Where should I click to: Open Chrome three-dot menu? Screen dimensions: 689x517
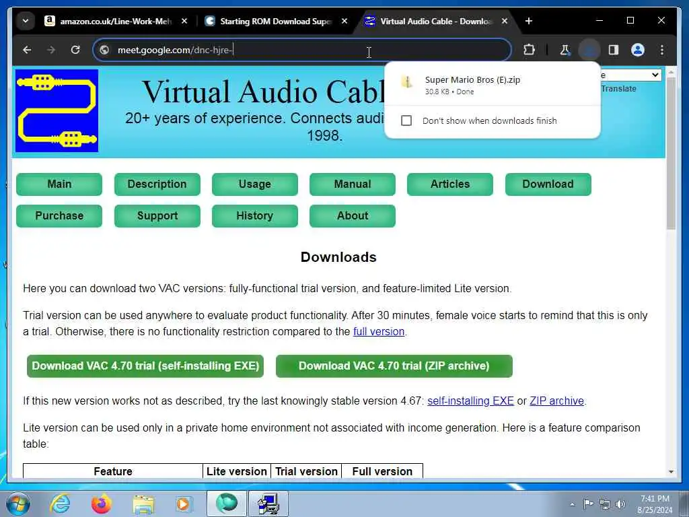coord(662,50)
